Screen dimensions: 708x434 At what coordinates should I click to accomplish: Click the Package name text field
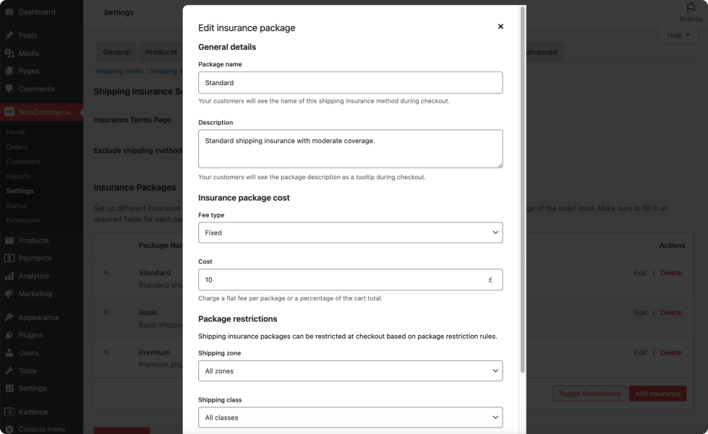click(350, 83)
